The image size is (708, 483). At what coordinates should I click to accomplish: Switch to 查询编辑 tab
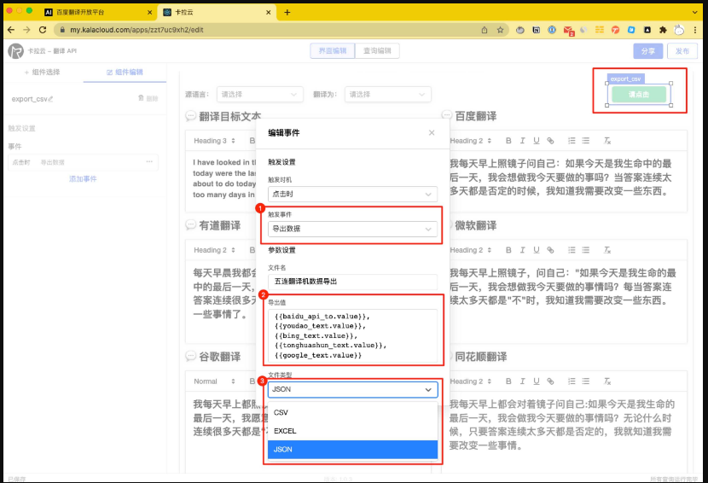pos(377,50)
